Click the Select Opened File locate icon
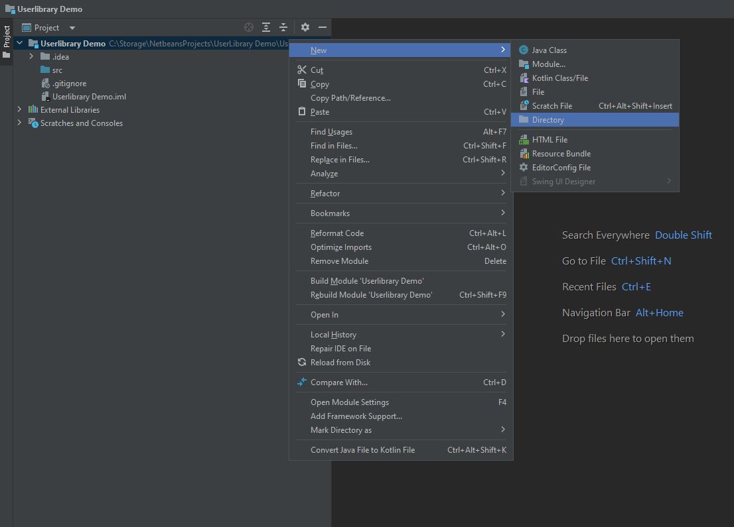 [x=249, y=28]
